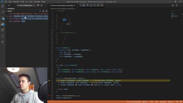The height and width of the screenshot is (103, 183).
Task: Click the constructor(id, leftNode, rightNode) line
Action: (74, 50)
